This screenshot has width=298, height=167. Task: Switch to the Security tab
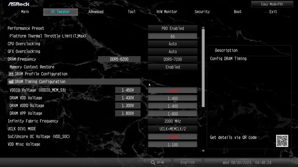202,12
